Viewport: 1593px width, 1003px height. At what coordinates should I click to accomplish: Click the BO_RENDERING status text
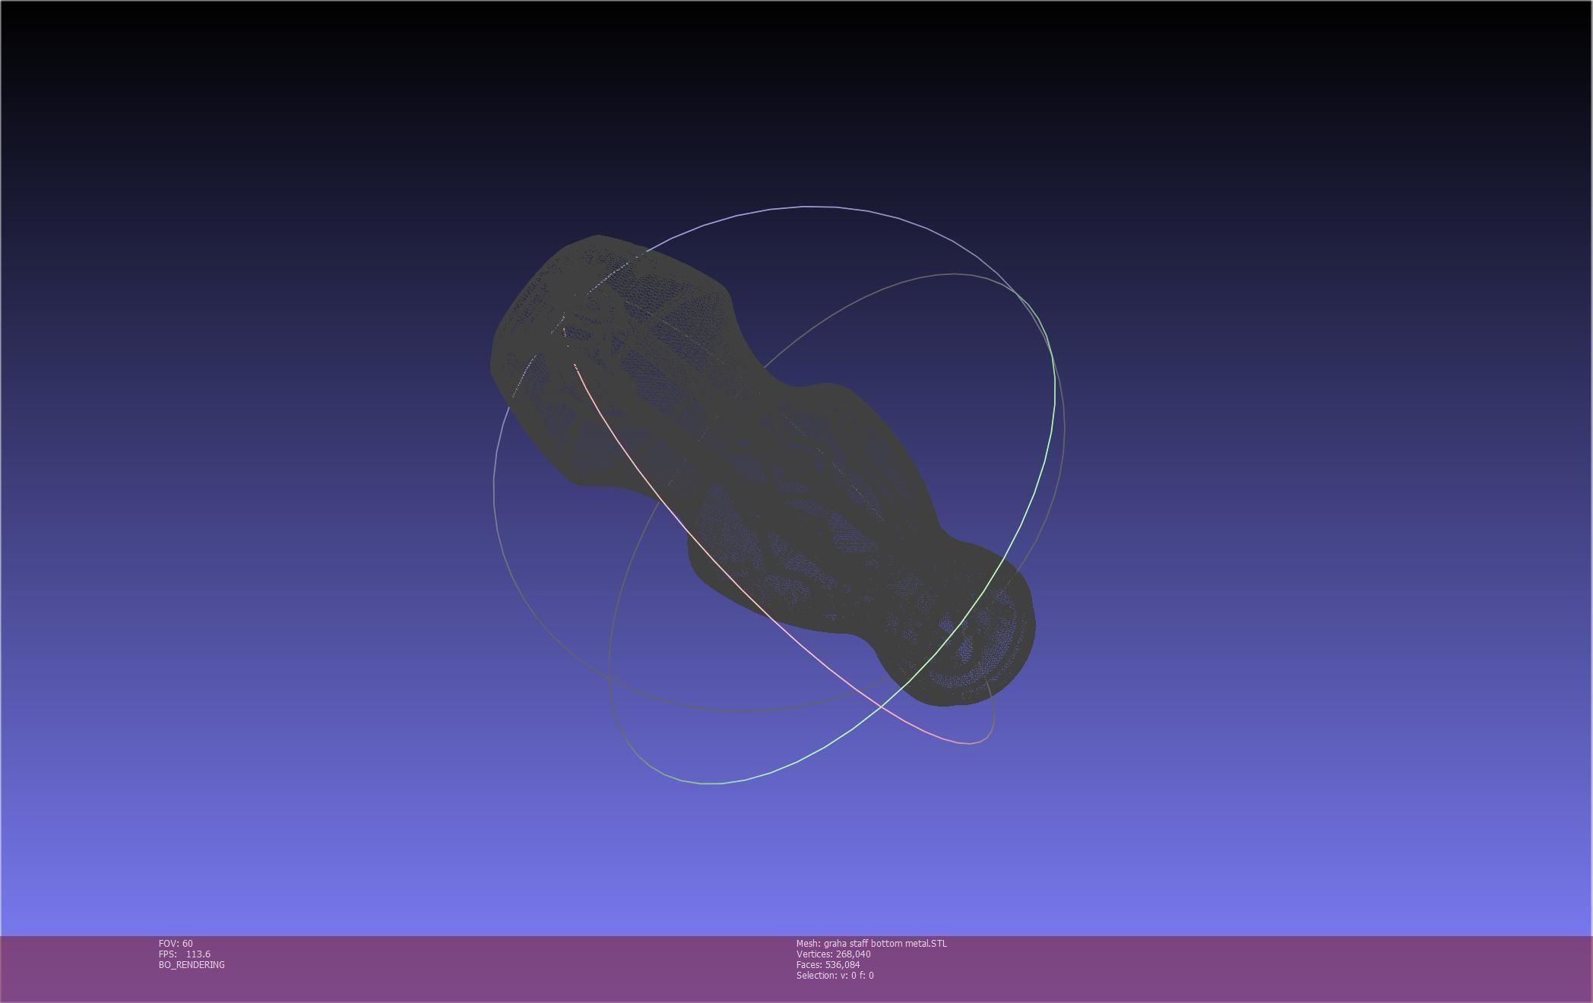click(192, 965)
